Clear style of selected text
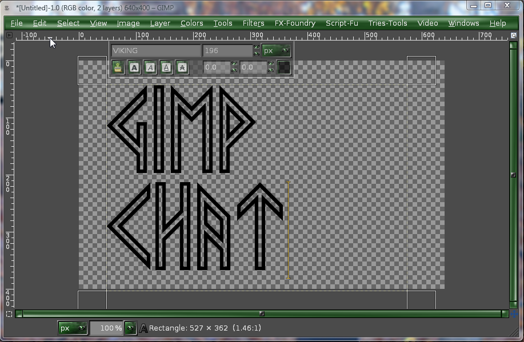This screenshot has height=342, width=524. [x=118, y=68]
